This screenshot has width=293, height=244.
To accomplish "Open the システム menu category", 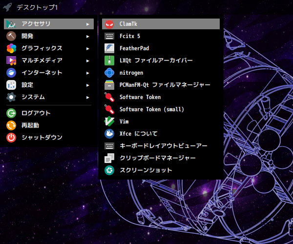I will (x=49, y=97).
